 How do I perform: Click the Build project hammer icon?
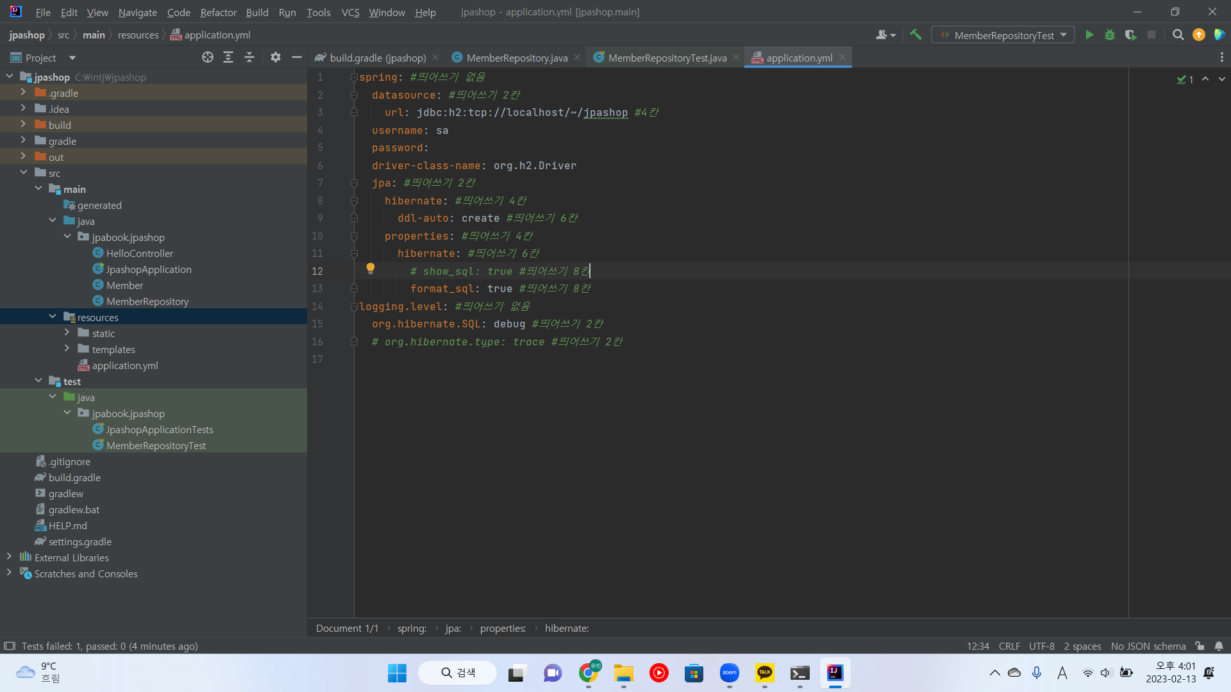coord(916,35)
